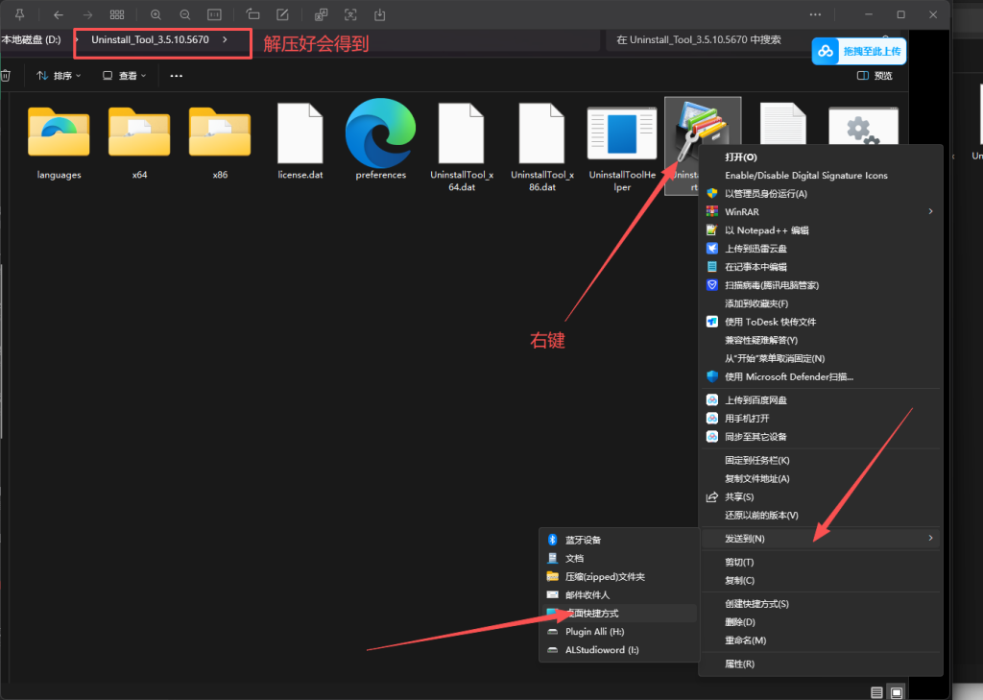The width and height of the screenshot is (983, 700).
Task: Choose 同步至其它设备
Action: (822, 437)
